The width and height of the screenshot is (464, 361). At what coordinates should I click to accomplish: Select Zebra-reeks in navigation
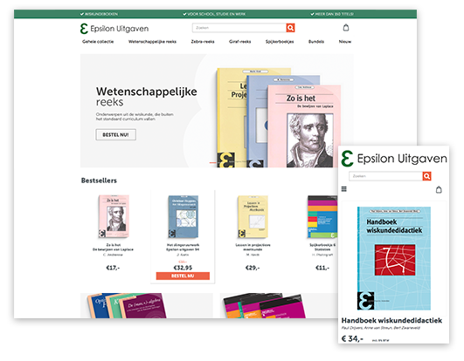203,42
